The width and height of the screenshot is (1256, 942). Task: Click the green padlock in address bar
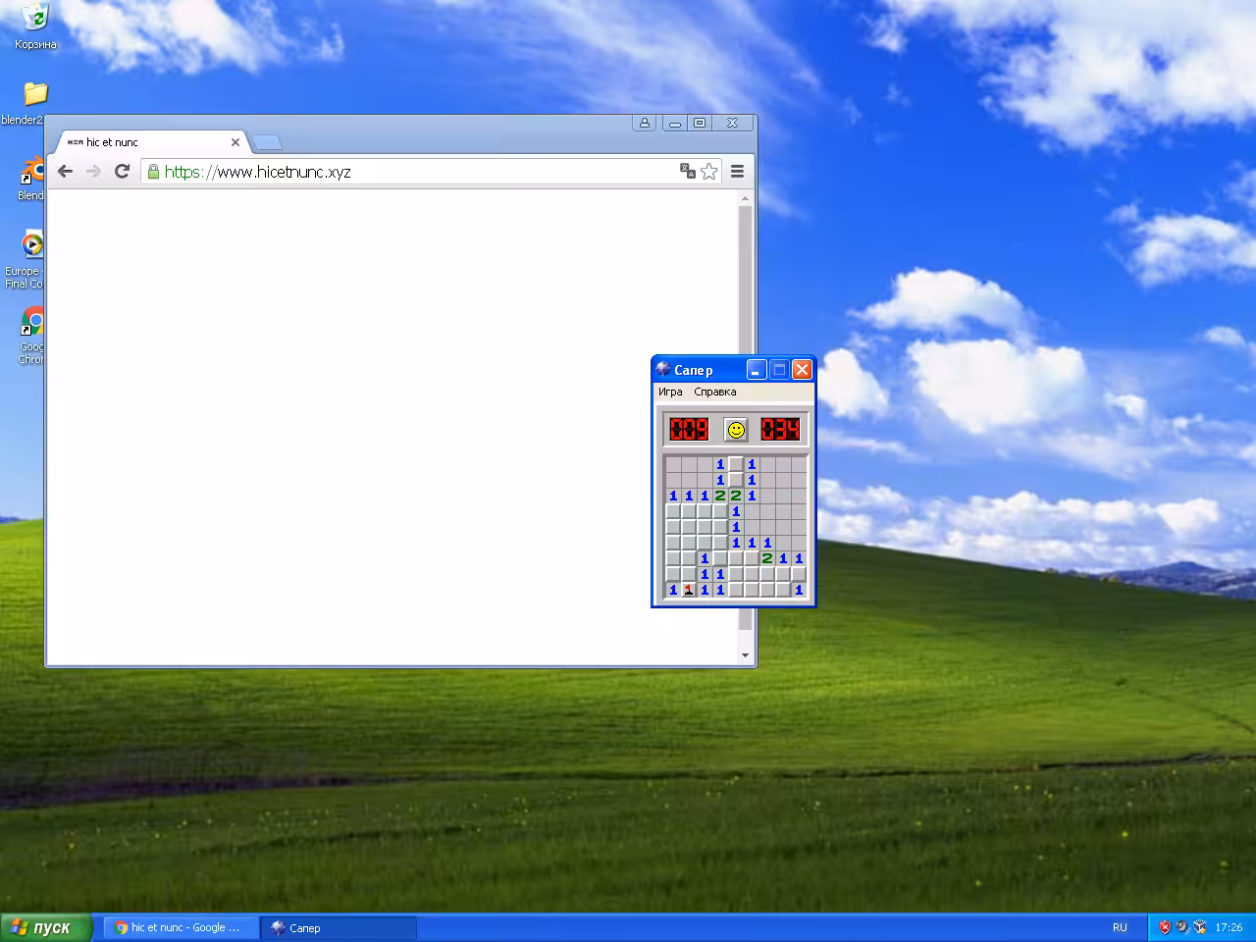click(153, 172)
